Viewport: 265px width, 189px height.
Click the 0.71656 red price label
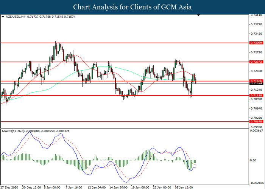click(256, 81)
